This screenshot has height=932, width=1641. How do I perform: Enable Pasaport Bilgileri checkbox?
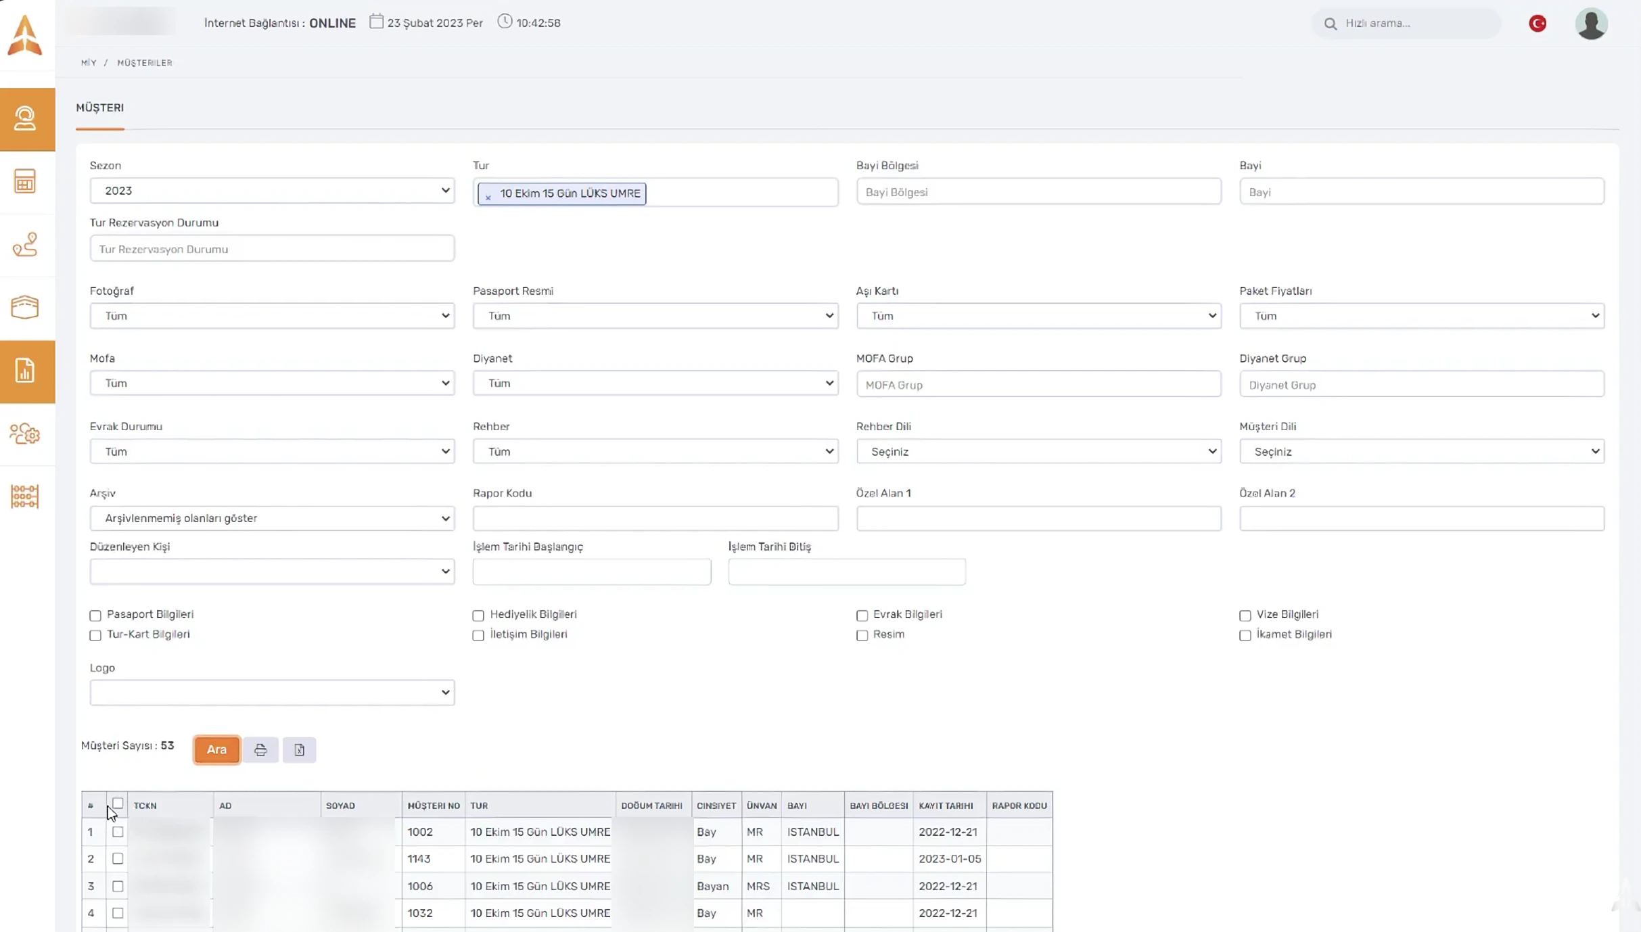coord(95,615)
